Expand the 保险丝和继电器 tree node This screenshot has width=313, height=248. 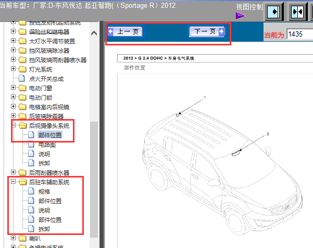click(x=13, y=32)
